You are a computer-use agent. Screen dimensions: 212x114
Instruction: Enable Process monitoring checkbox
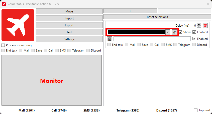point(3,45)
